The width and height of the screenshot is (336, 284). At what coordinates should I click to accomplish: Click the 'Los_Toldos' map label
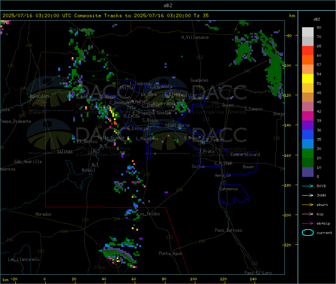(x=149, y=214)
